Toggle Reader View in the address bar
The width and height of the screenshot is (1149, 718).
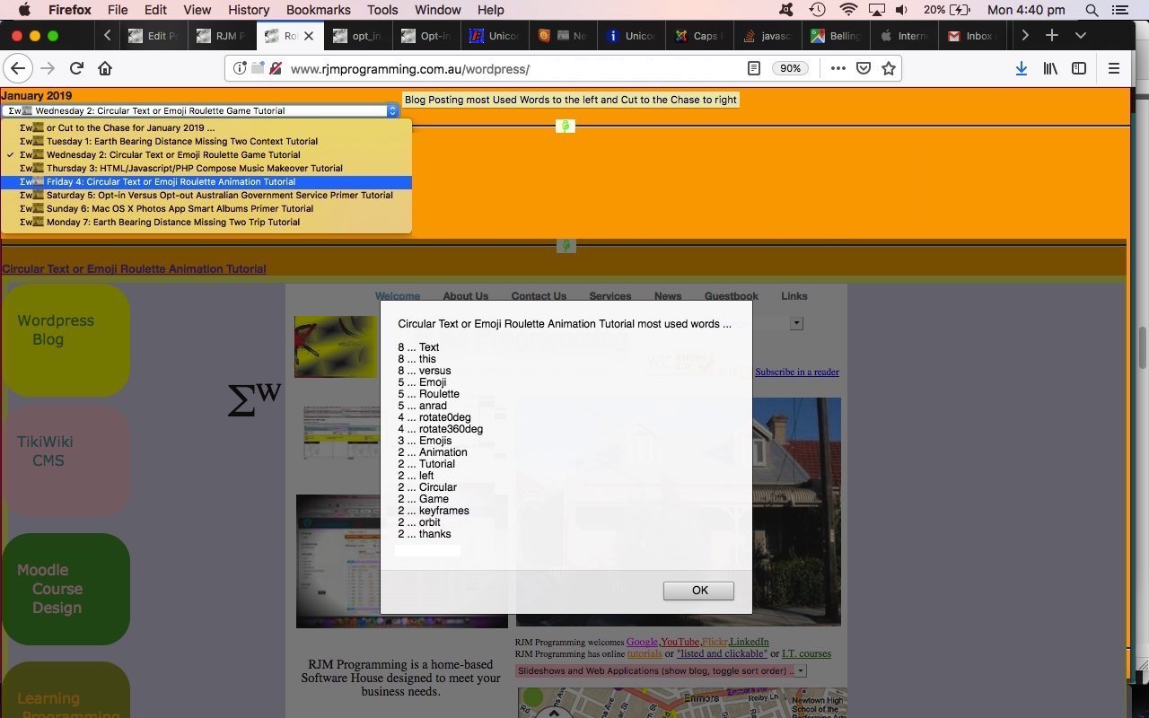753,68
